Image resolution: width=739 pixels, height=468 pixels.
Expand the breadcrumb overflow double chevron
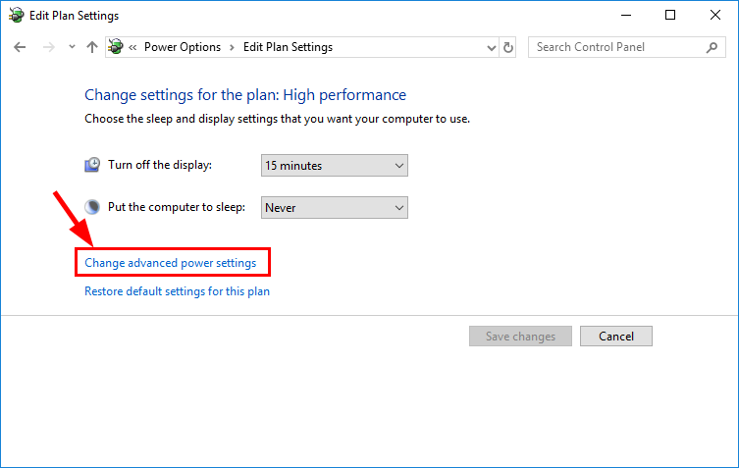tap(132, 47)
